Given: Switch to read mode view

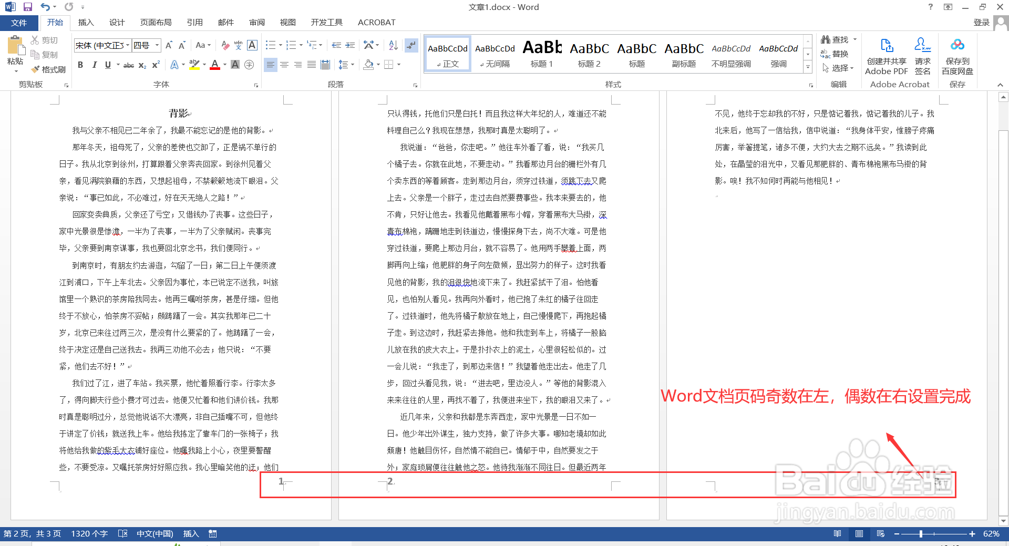Looking at the screenshot, I should 838,534.
